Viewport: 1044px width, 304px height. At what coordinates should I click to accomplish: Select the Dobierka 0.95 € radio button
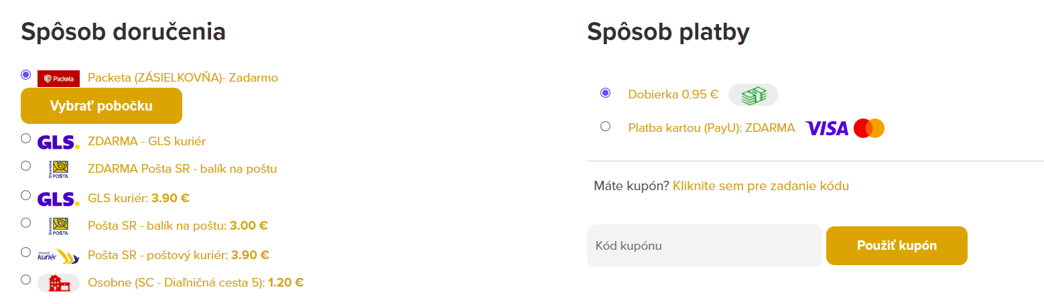point(606,93)
